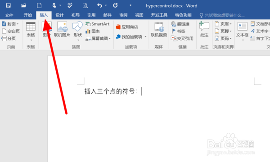270x162 pixels.
Task: Insert a hyperlink with 超链接
Action: tap(180, 24)
